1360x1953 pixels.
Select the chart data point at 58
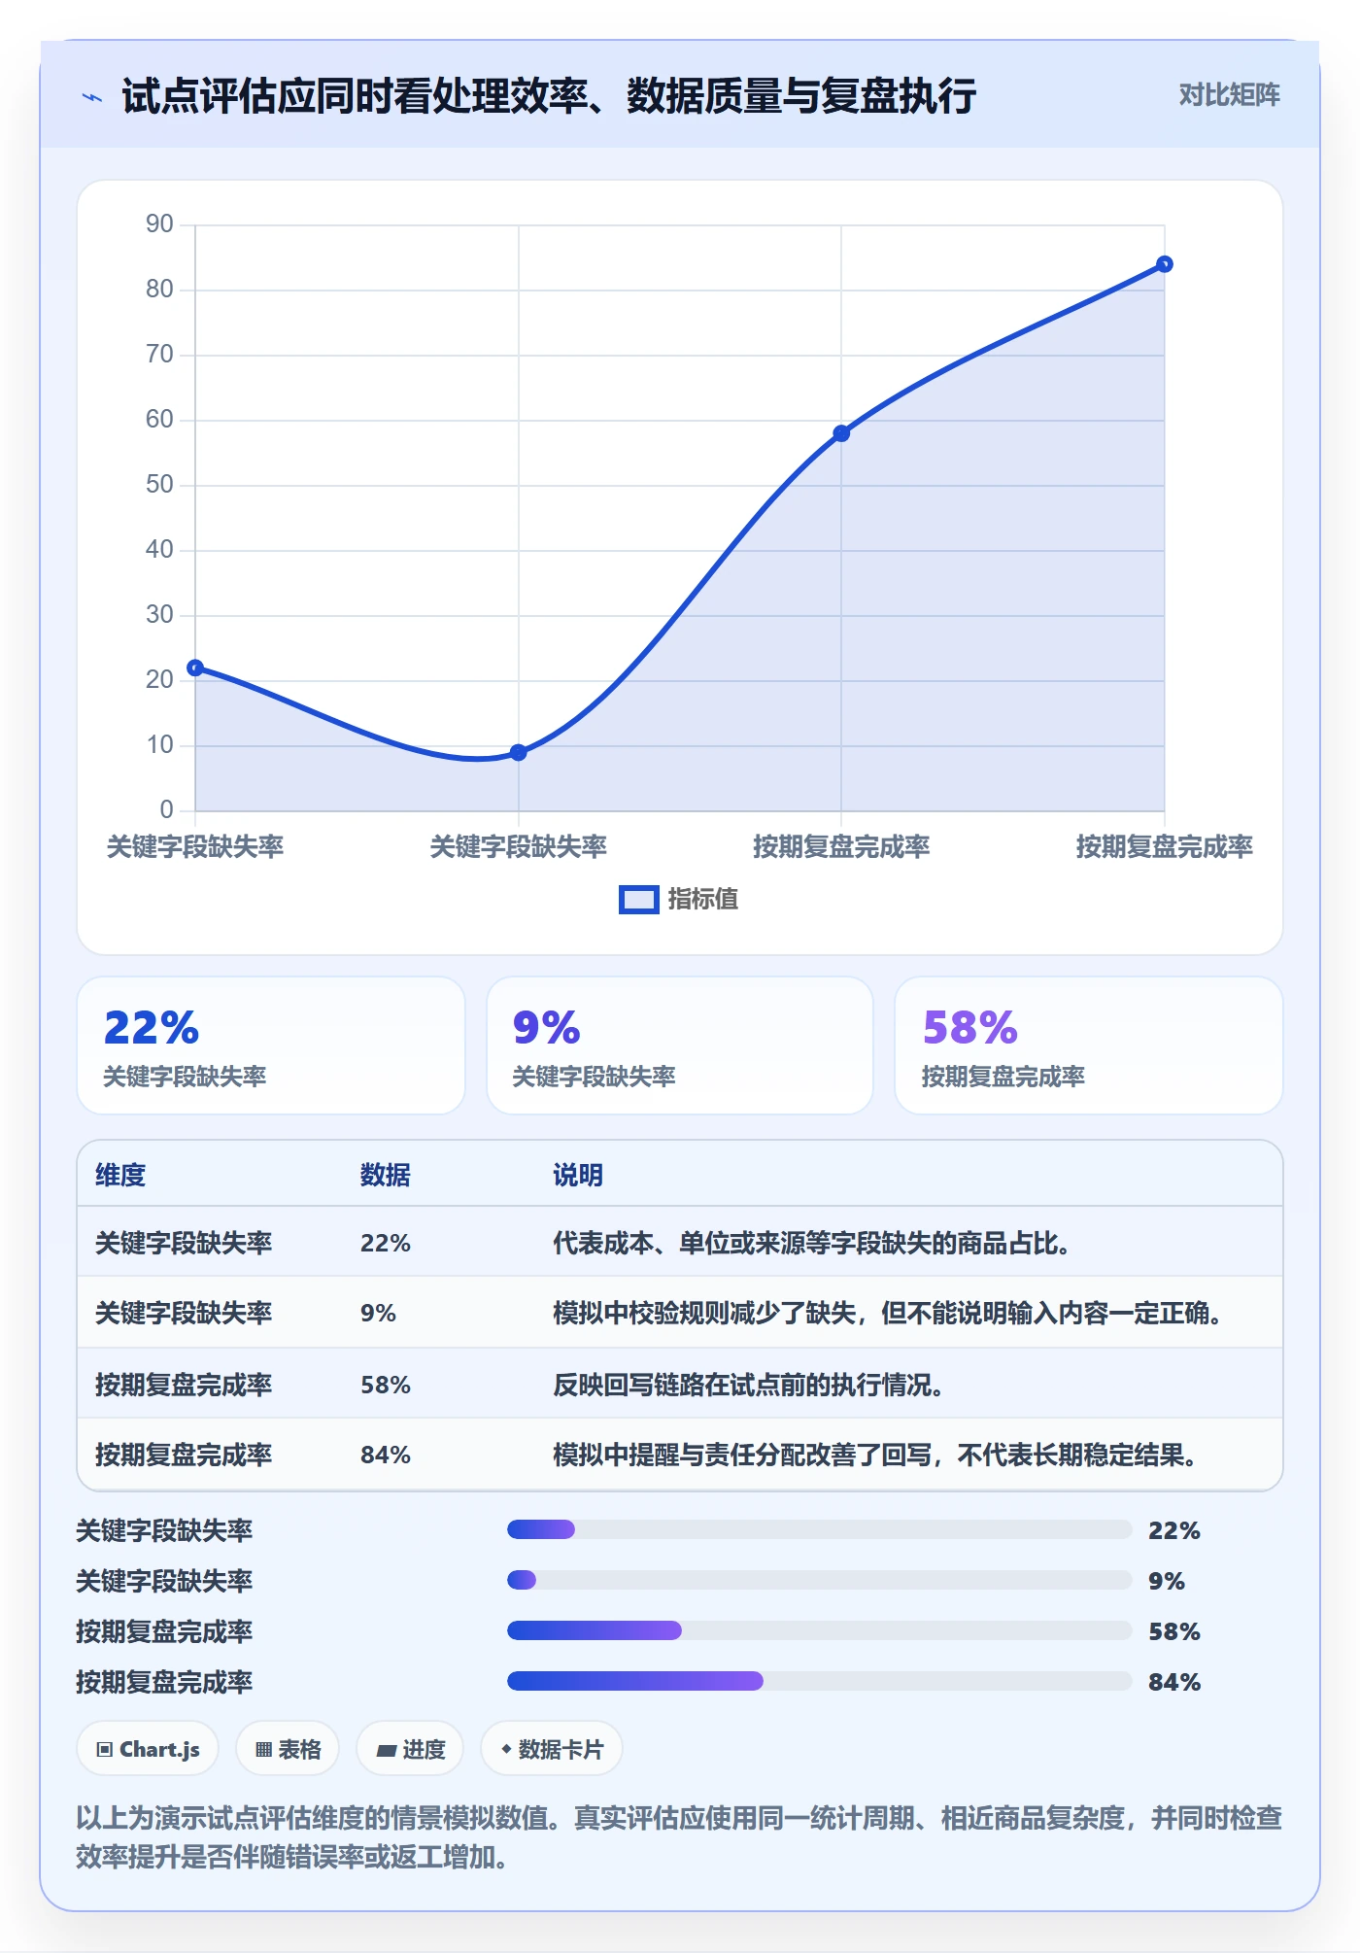click(x=841, y=433)
